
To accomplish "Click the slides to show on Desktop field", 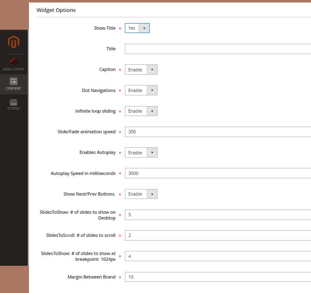I will point(218,215).
